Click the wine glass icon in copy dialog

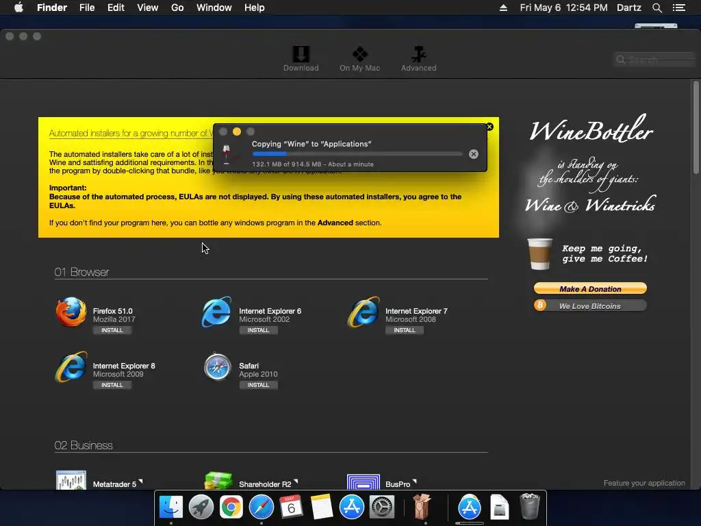227,154
